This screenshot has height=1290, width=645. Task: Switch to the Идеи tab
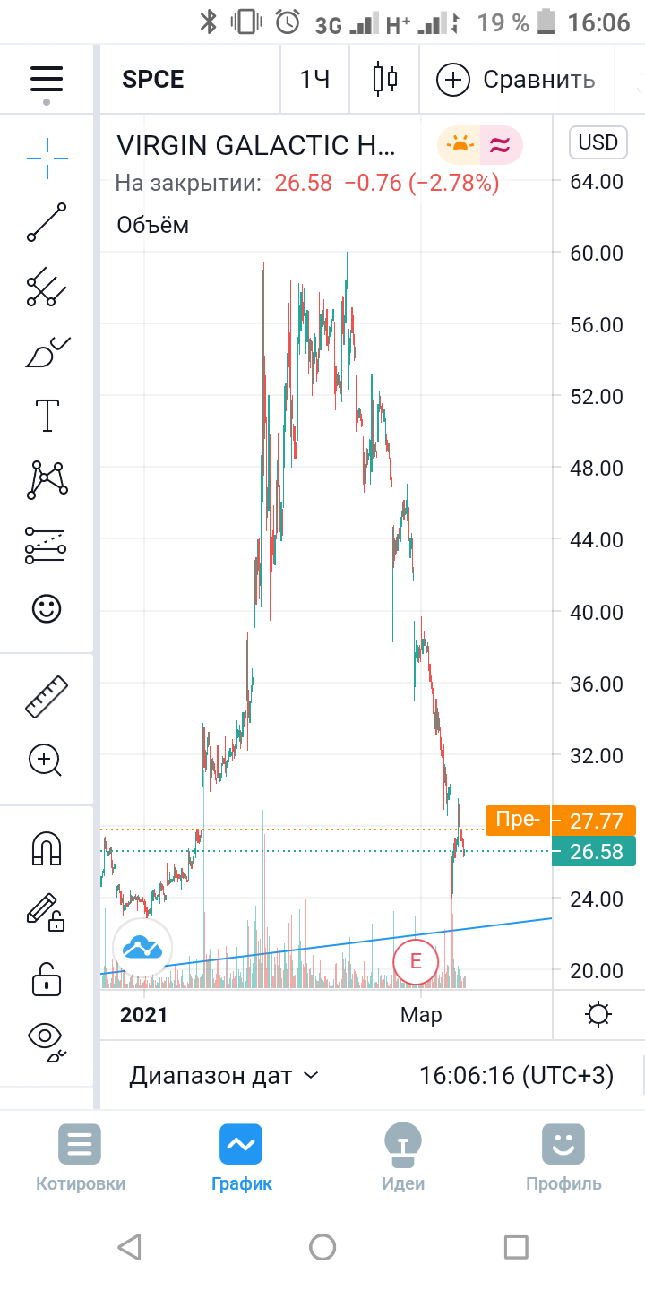point(403,1157)
